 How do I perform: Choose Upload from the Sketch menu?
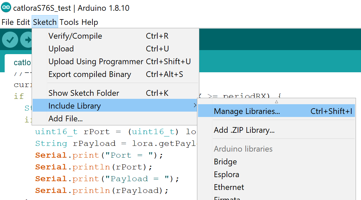pos(115,49)
